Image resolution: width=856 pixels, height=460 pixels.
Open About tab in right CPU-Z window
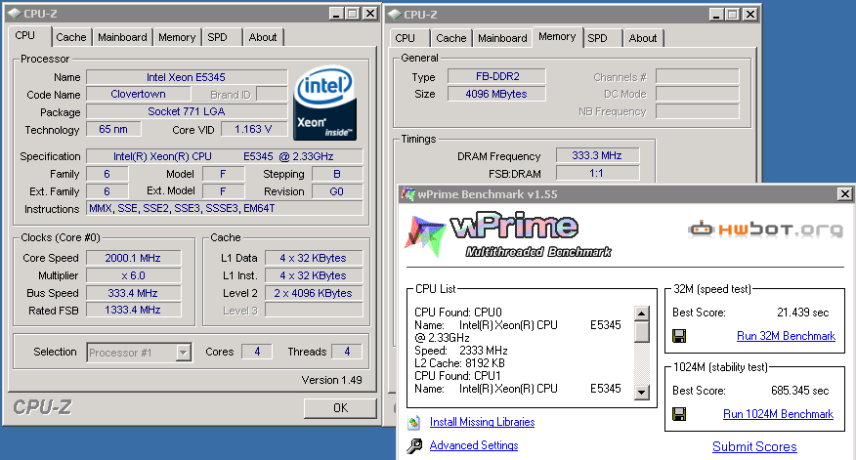643,38
